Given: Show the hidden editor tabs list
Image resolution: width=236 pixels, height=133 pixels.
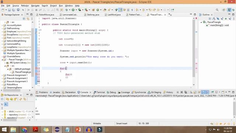Looking at the screenshot, I should point(170,14).
